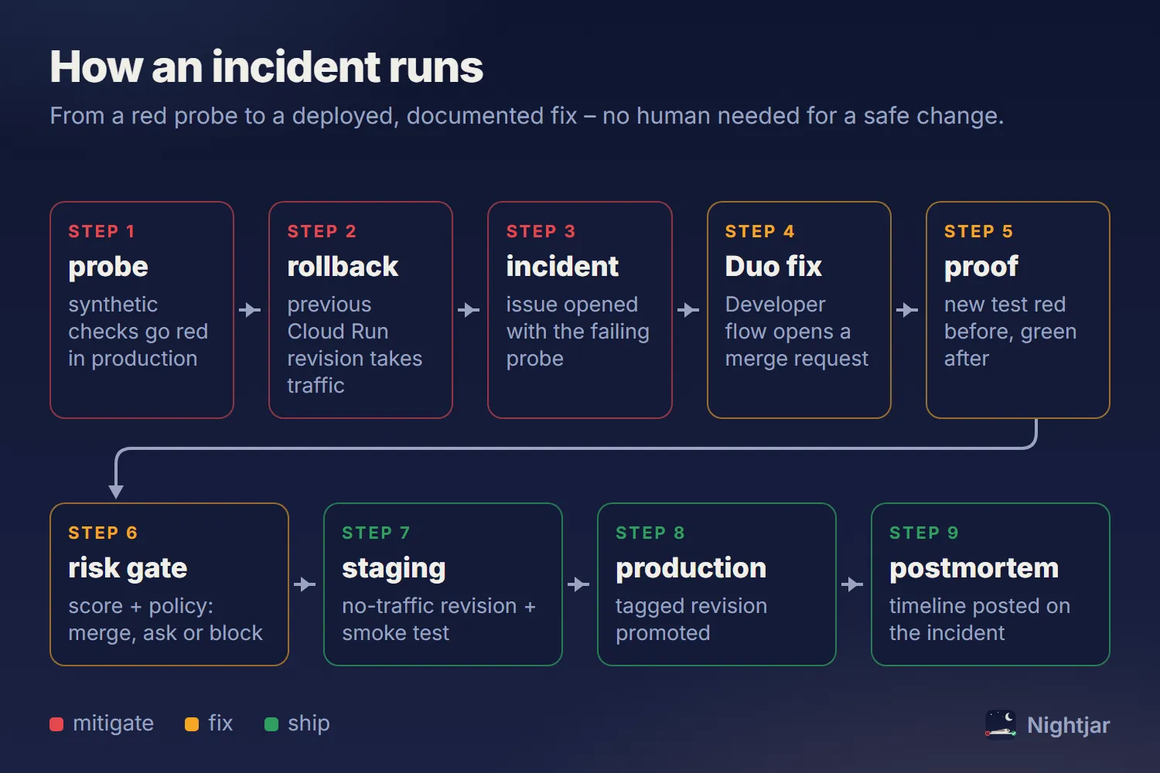The height and width of the screenshot is (773, 1160).
Task: Click the subtitle starting "From a red probe"
Action: pyautogui.click(x=527, y=116)
